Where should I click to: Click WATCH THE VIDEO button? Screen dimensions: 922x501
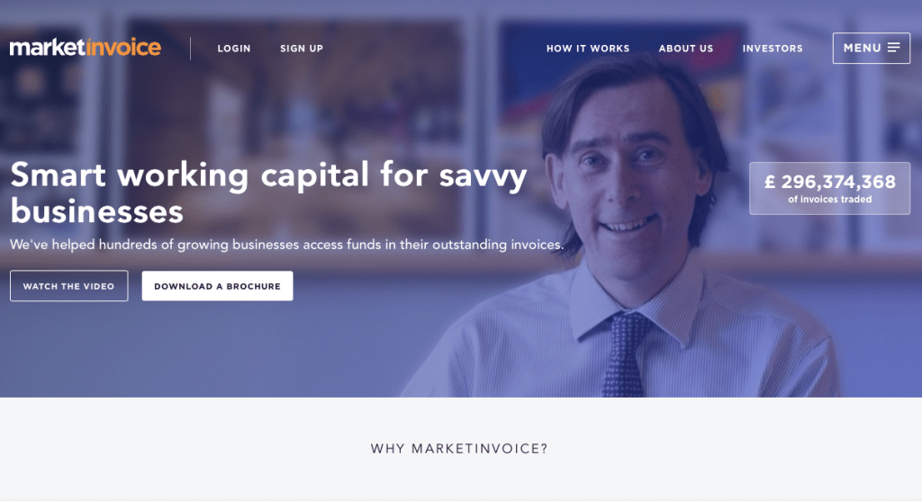68,286
